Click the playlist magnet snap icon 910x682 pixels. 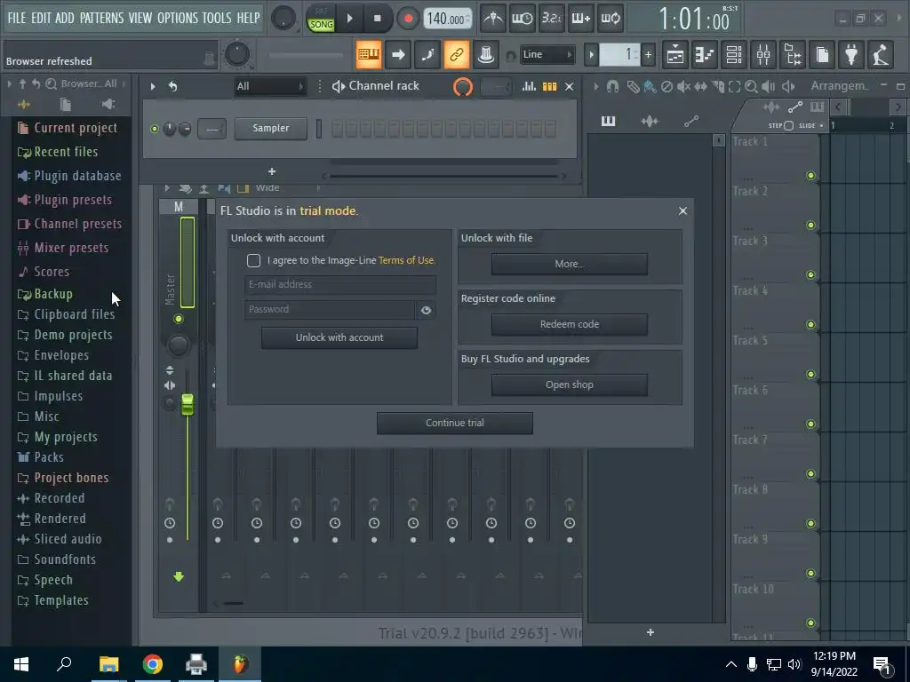click(612, 86)
